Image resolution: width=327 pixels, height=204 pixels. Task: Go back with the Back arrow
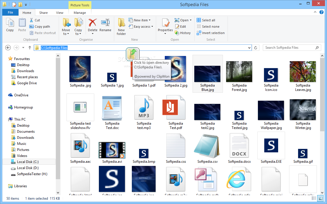point(8,48)
